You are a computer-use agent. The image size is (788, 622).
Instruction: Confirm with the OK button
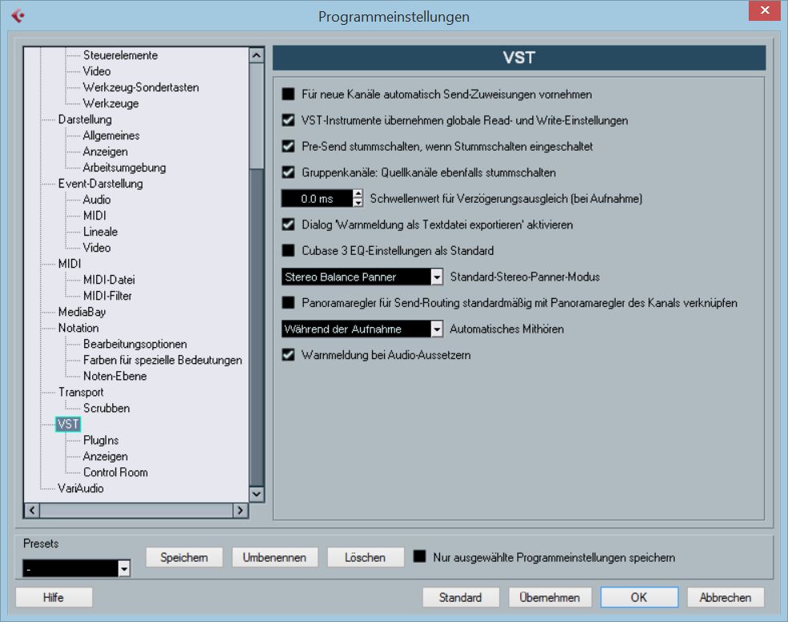point(639,597)
